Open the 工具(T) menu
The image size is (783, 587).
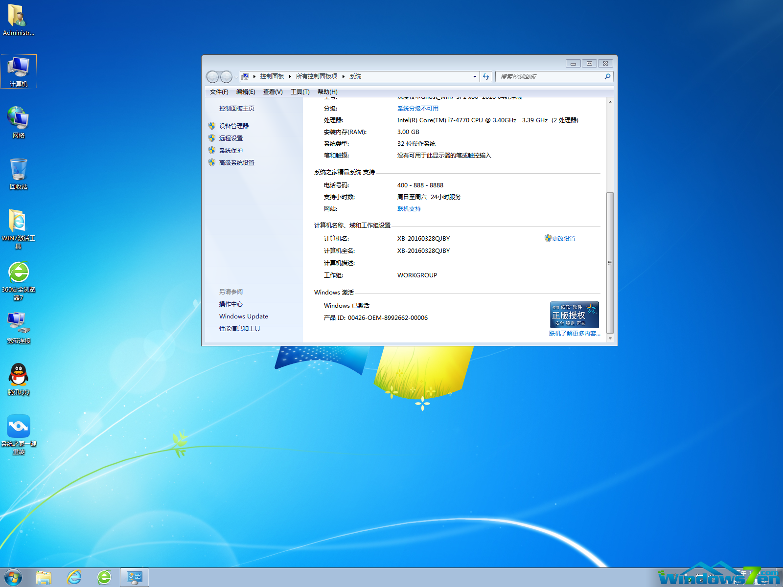[300, 92]
